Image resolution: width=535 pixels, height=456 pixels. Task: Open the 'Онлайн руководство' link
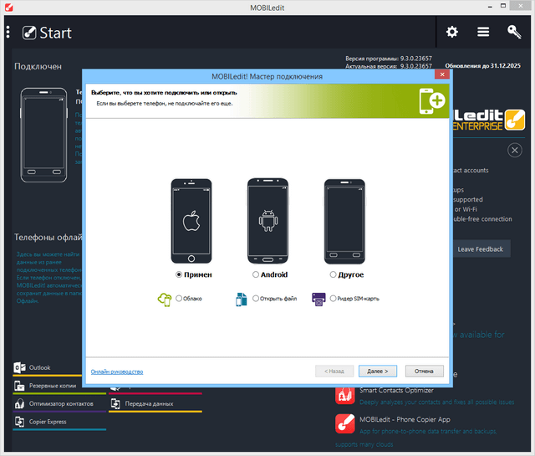[x=117, y=371]
